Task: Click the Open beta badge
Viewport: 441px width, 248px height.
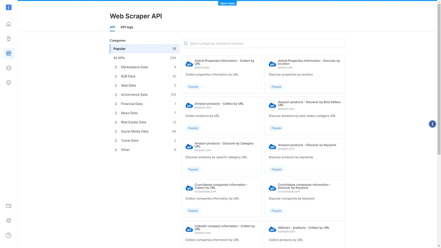Action: coord(227,3)
